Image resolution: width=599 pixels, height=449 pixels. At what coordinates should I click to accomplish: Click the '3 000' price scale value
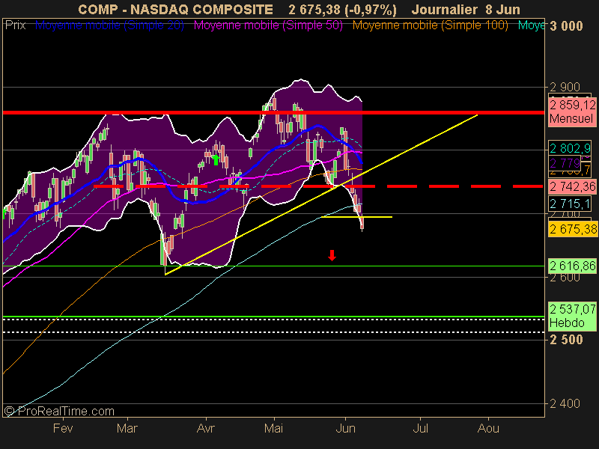pyautogui.click(x=567, y=26)
